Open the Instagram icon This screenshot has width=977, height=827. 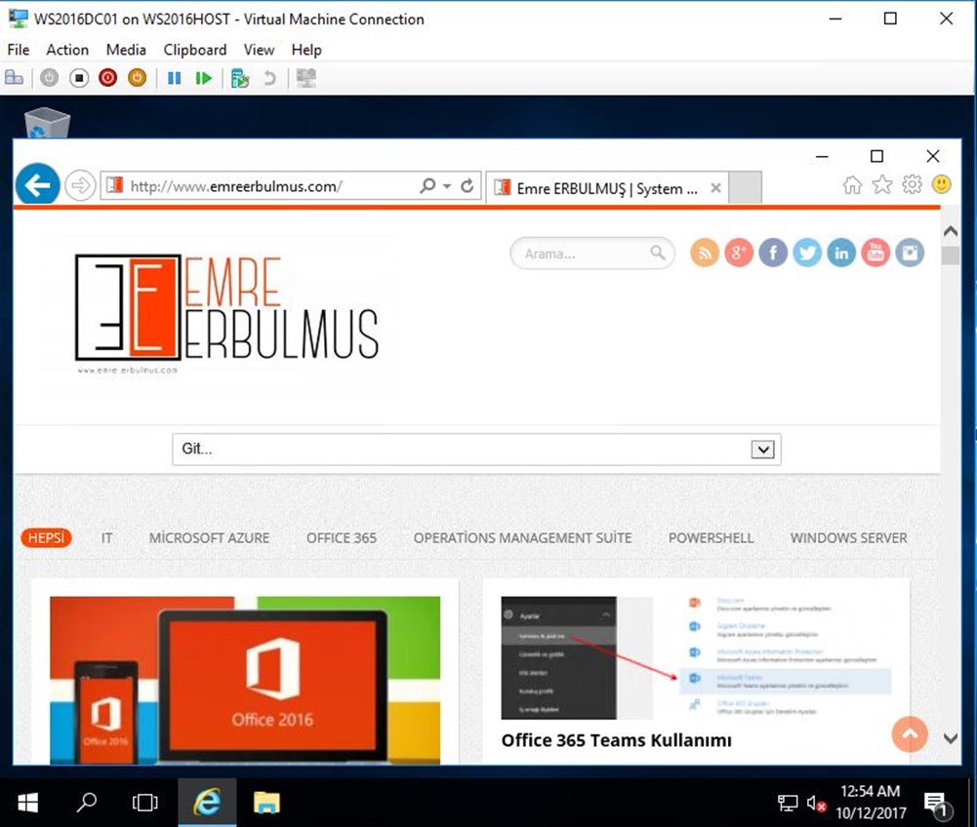(910, 253)
